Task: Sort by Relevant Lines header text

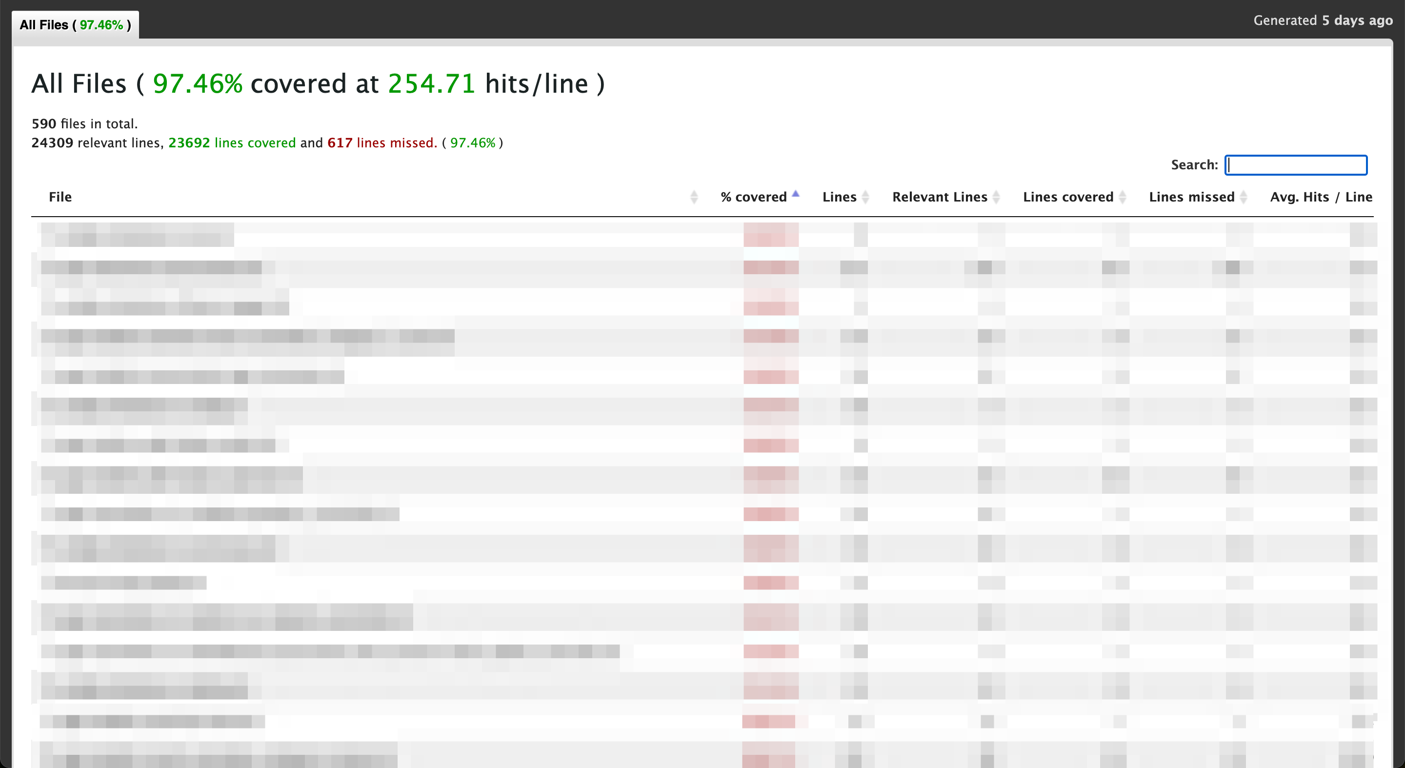Action: pyautogui.click(x=939, y=197)
